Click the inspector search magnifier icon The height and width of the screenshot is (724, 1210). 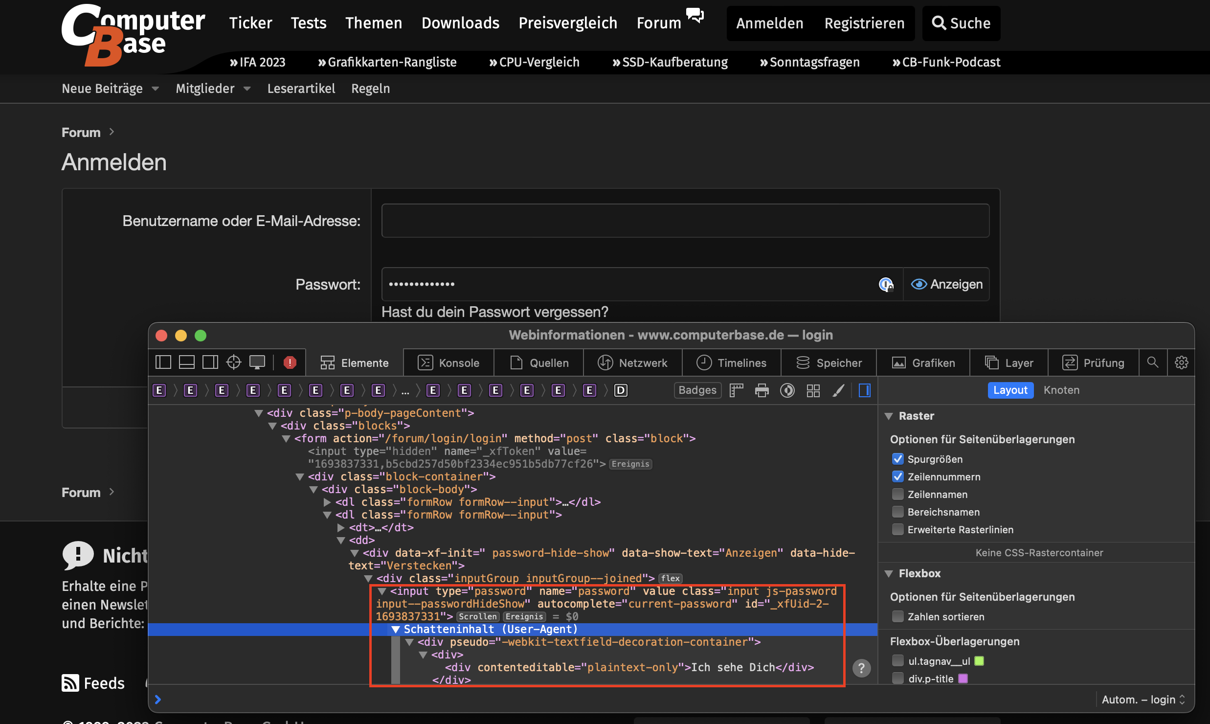[1153, 362]
